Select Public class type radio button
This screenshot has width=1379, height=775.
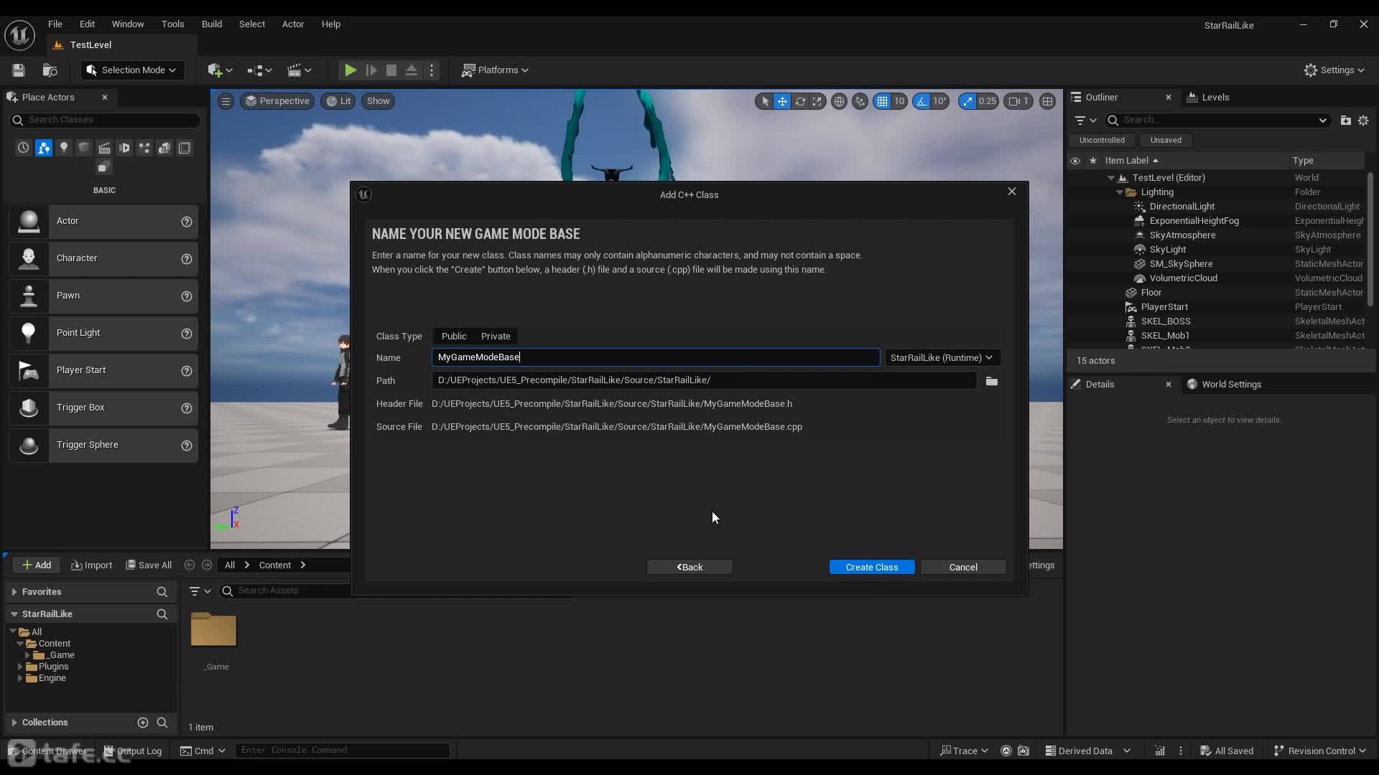[454, 335]
